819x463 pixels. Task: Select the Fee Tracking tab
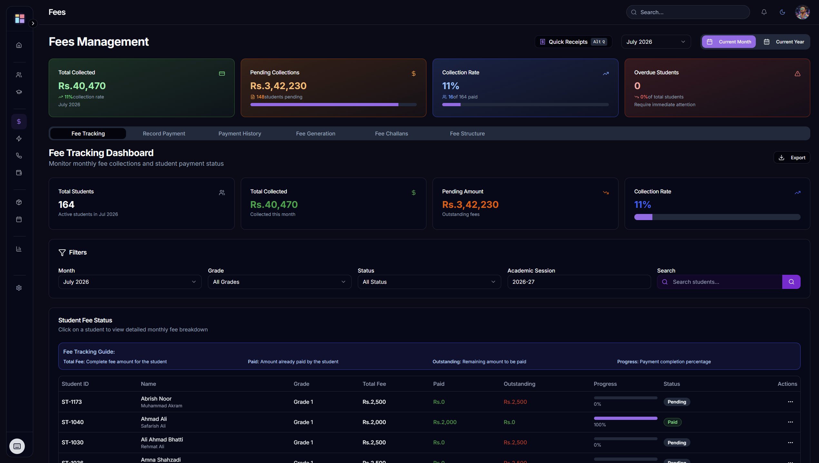tap(88, 134)
